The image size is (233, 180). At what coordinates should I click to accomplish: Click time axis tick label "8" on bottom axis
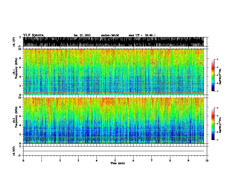click(170, 161)
